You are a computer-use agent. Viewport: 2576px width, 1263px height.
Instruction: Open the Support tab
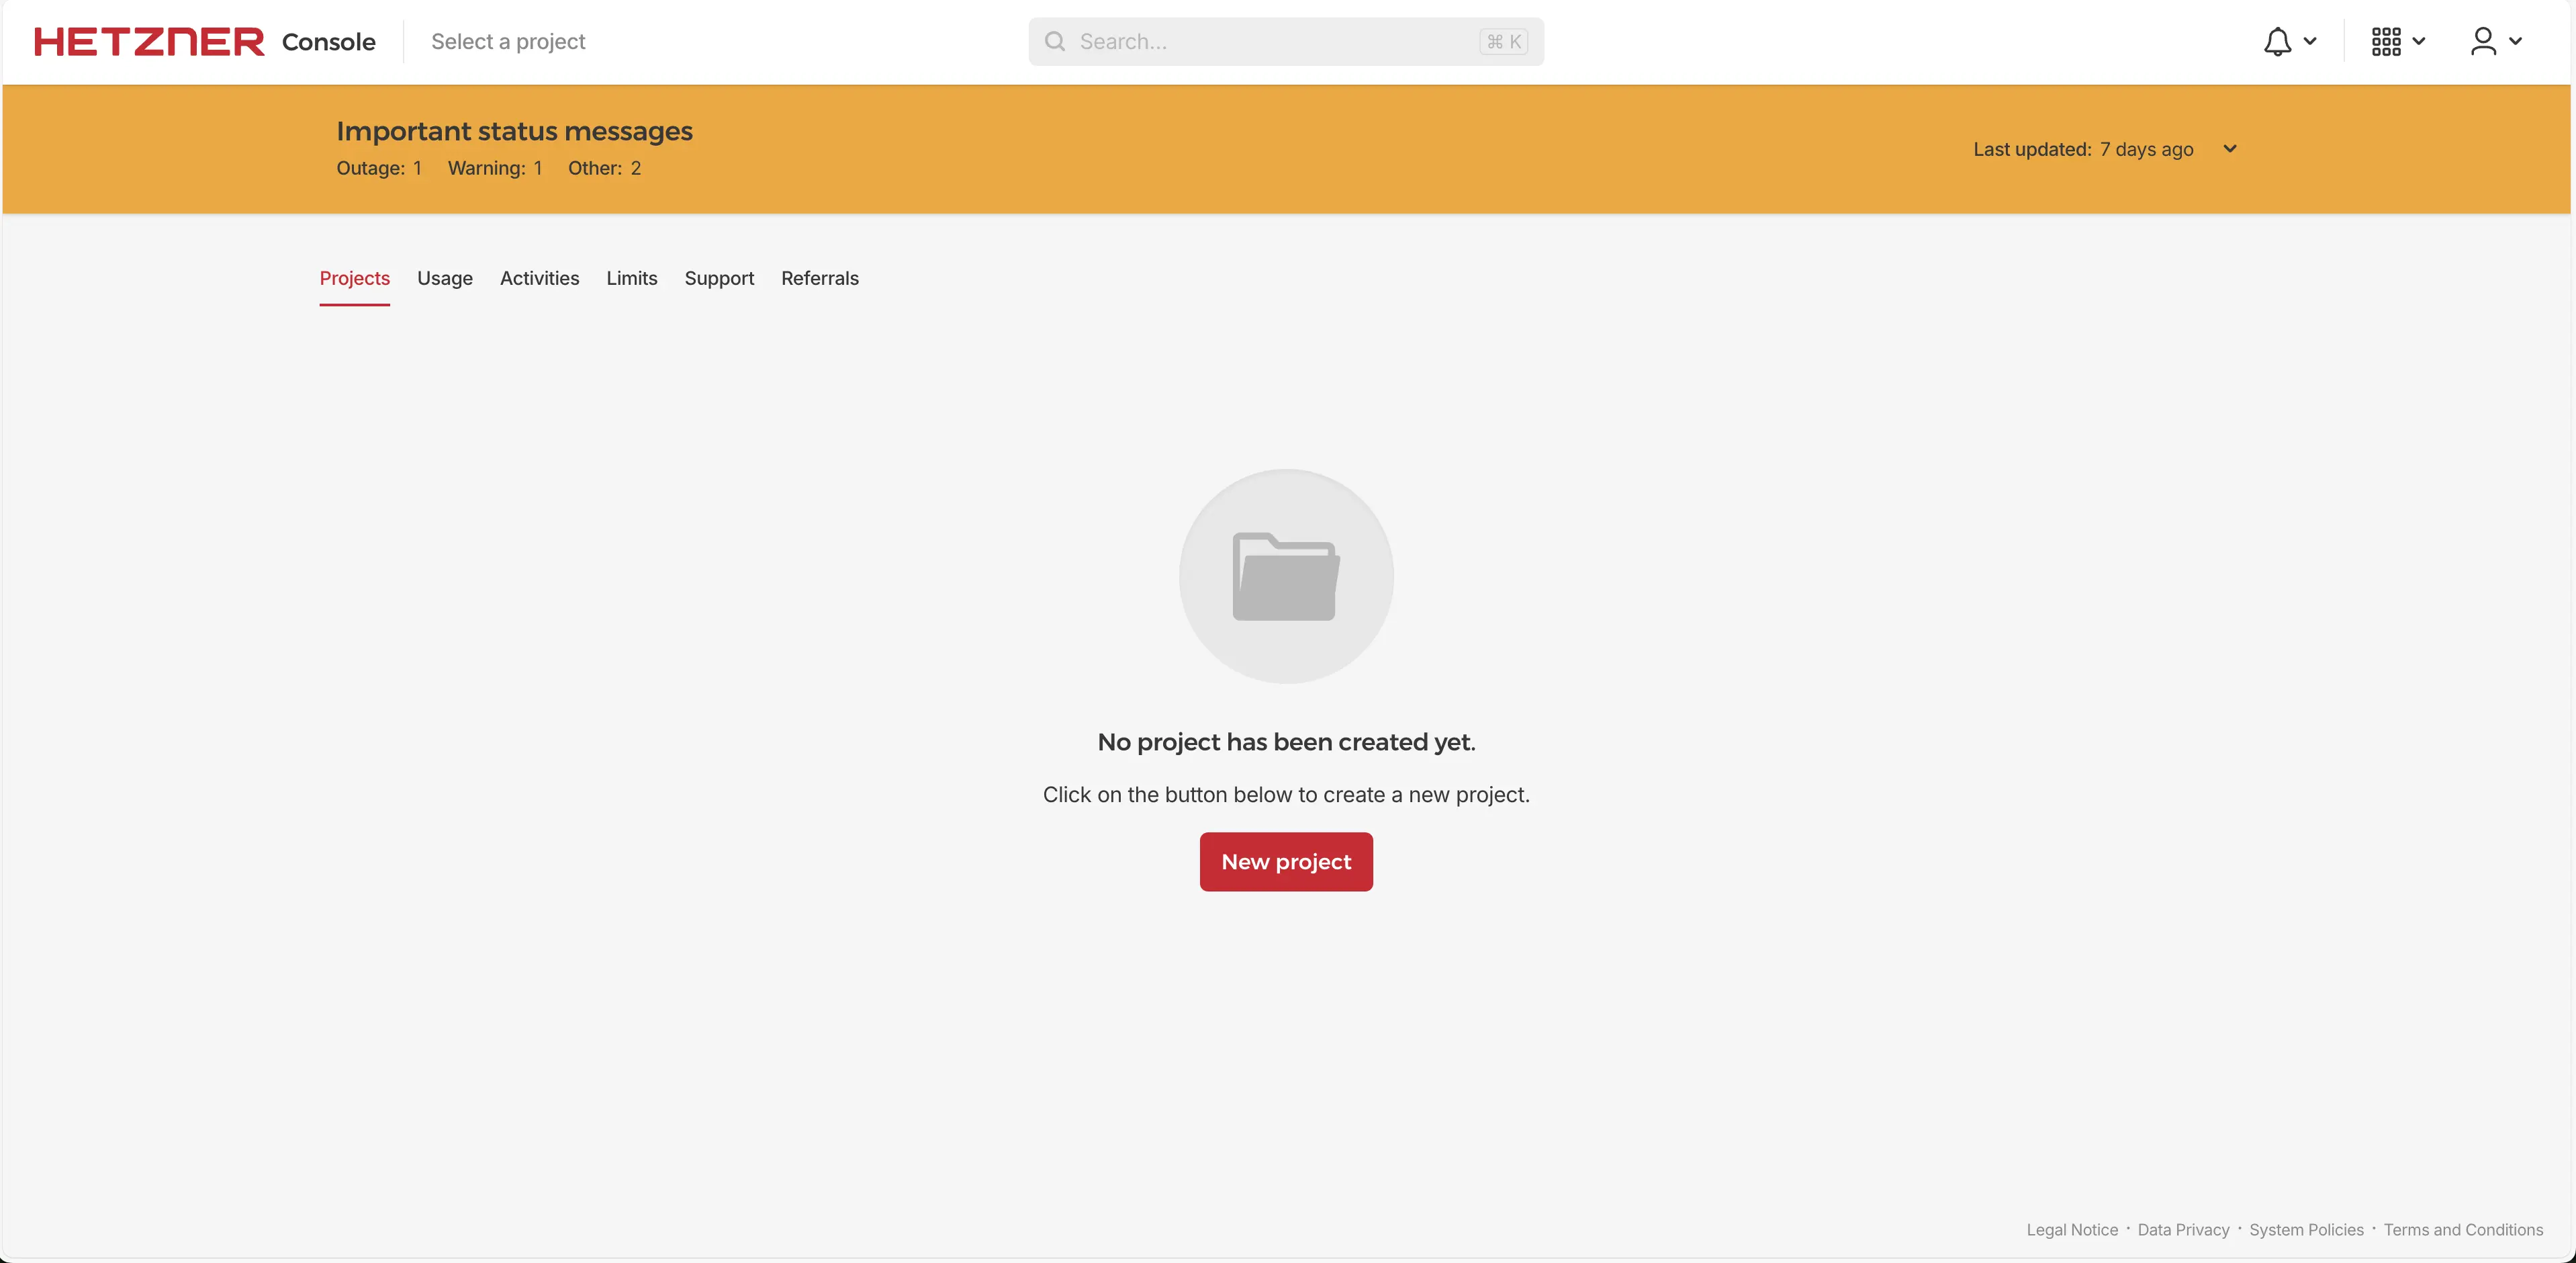719,278
